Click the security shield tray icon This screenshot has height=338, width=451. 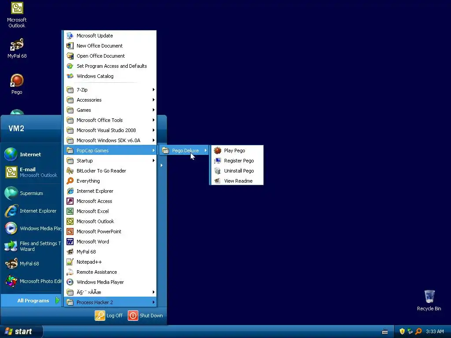click(402, 331)
